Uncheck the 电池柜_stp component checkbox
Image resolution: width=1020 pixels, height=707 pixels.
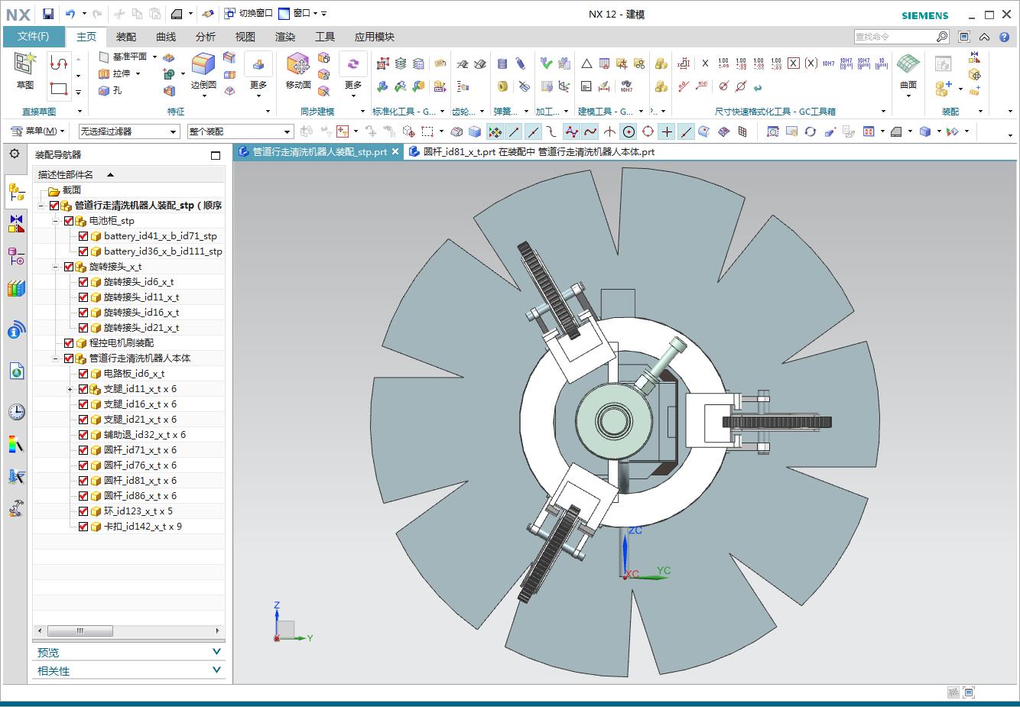(x=69, y=221)
